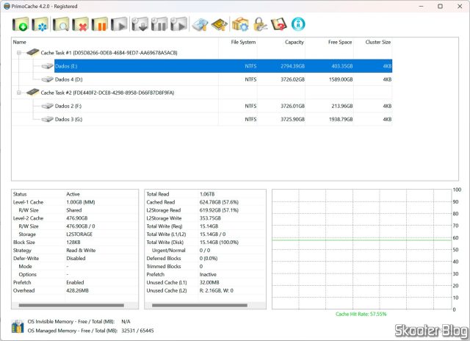Pause deferred-write with clock pause icon
The image size is (470, 341).
159,24
